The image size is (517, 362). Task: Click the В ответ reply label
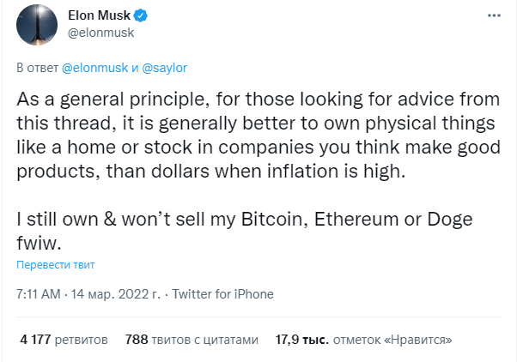click(x=37, y=68)
